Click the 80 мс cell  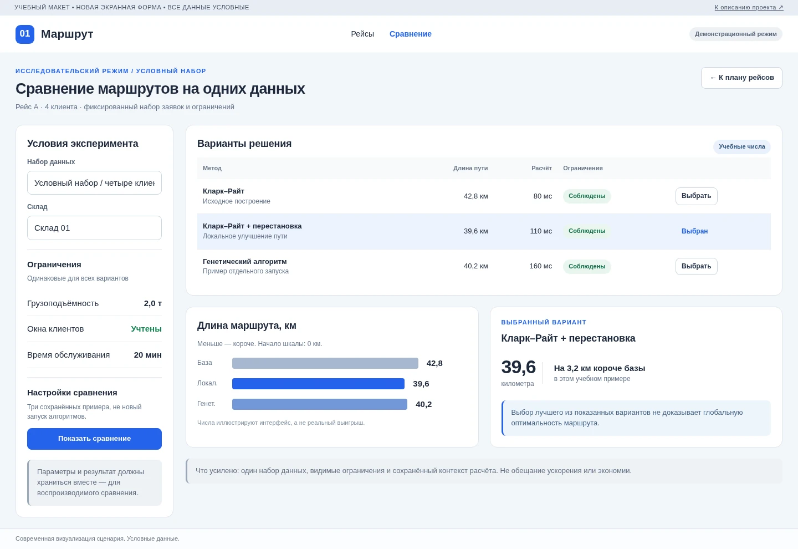543,196
